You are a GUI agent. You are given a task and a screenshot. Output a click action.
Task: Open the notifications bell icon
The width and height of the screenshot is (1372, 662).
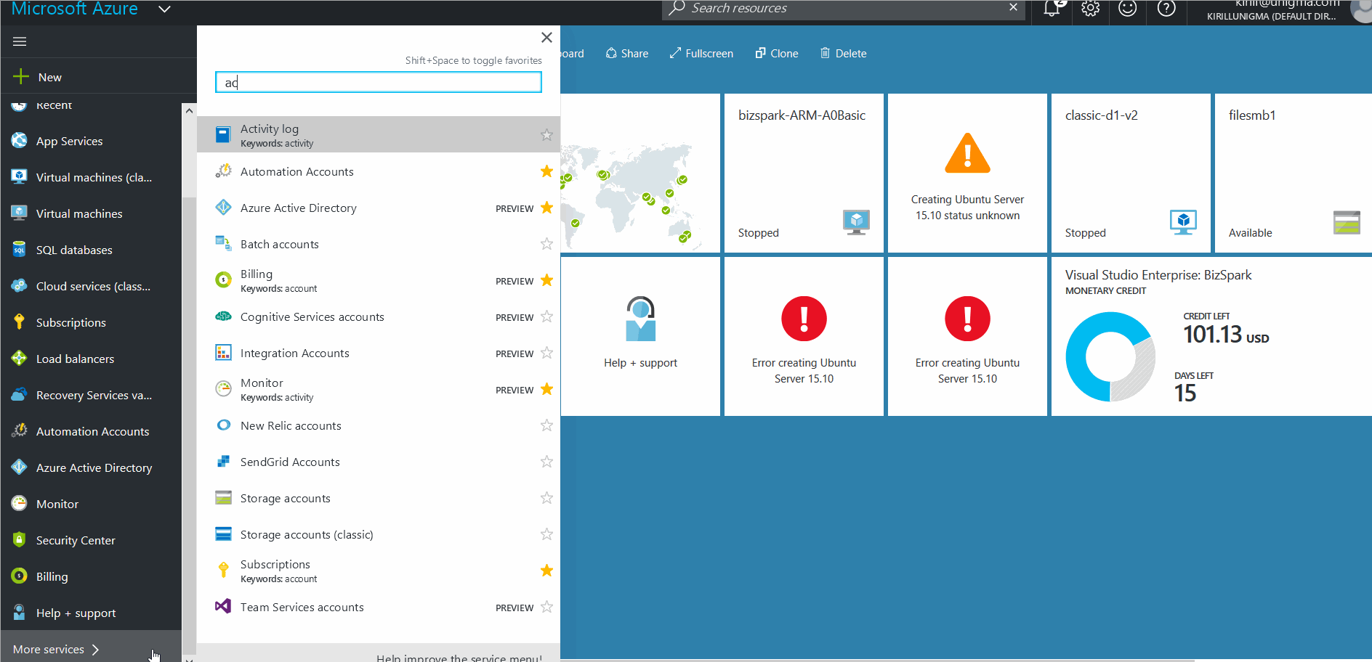coord(1052,9)
